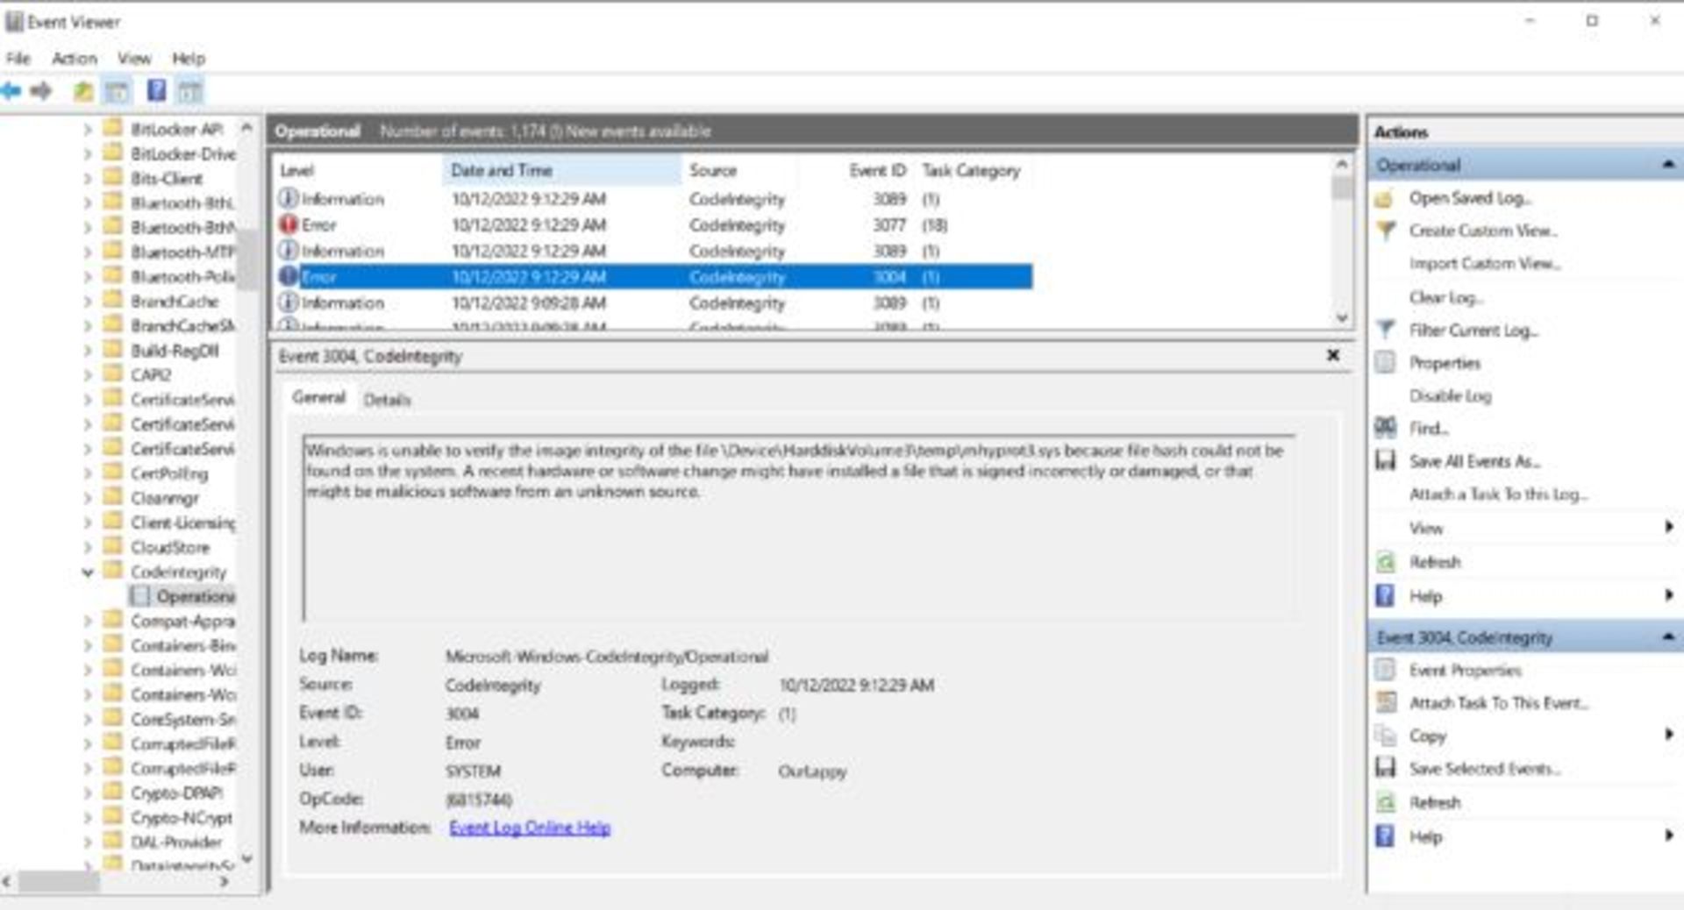Collapse the Operational actions section
Viewport: 1684px width, 910px height.
(1667, 165)
